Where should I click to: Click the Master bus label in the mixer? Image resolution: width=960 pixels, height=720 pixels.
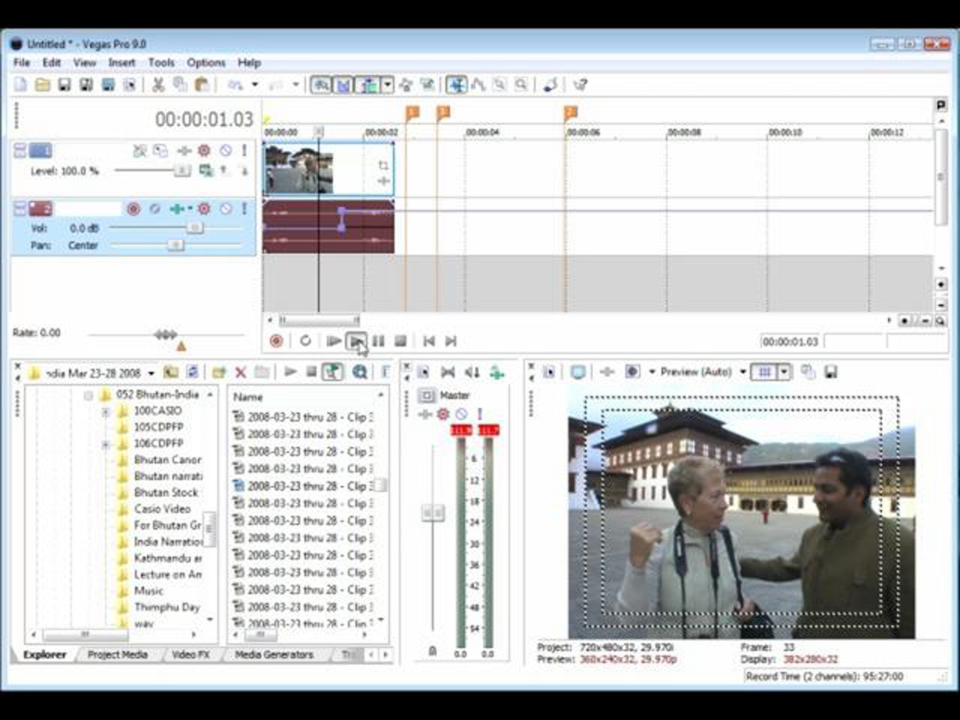[x=455, y=395]
